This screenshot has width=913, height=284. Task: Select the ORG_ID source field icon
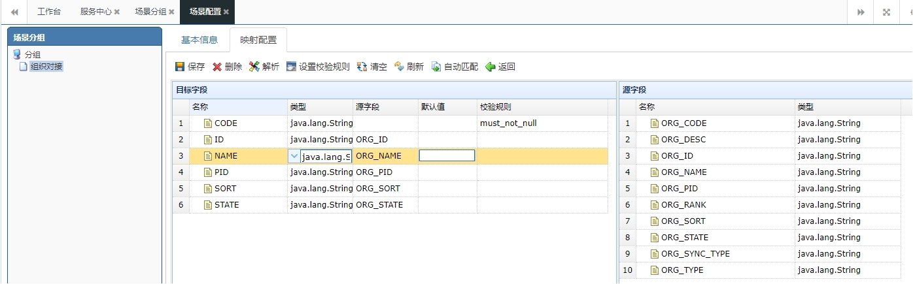pos(655,156)
